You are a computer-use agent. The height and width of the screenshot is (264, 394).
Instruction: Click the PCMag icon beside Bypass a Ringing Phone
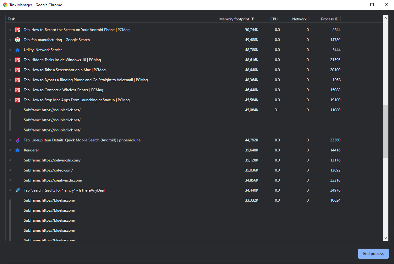pos(18,80)
